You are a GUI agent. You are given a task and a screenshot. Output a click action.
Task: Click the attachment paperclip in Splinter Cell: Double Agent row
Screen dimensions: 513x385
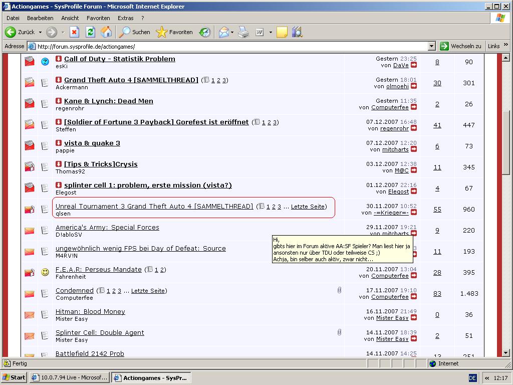[x=339, y=332]
